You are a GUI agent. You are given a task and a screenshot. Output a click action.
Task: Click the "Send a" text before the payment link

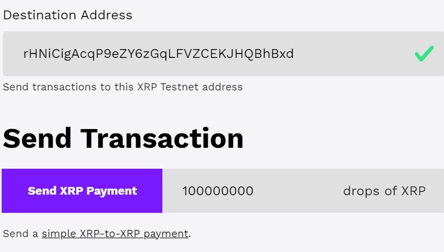coord(20,233)
